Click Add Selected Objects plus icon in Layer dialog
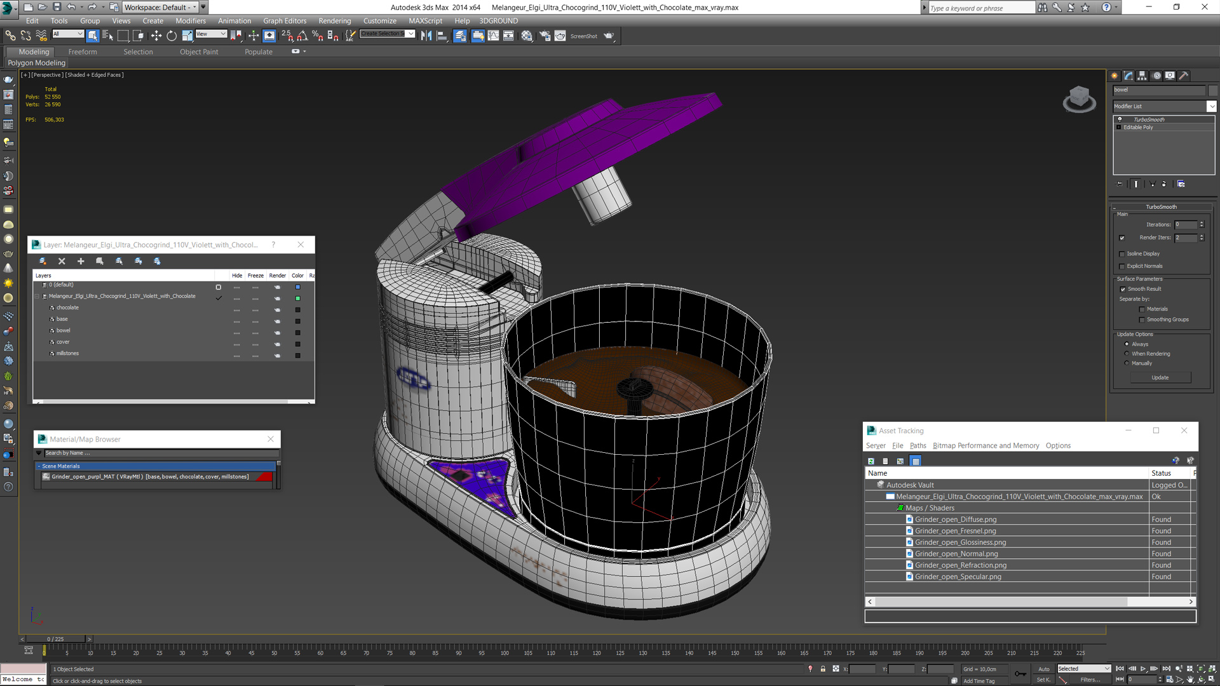 [x=81, y=261]
